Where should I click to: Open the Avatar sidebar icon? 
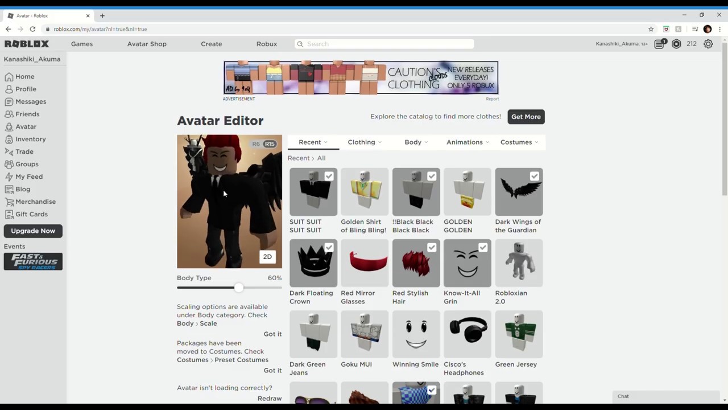pyautogui.click(x=9, y=126)
